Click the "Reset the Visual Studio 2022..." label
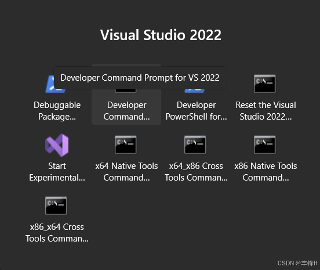This screenshot has width=320, height=270. 266,111
